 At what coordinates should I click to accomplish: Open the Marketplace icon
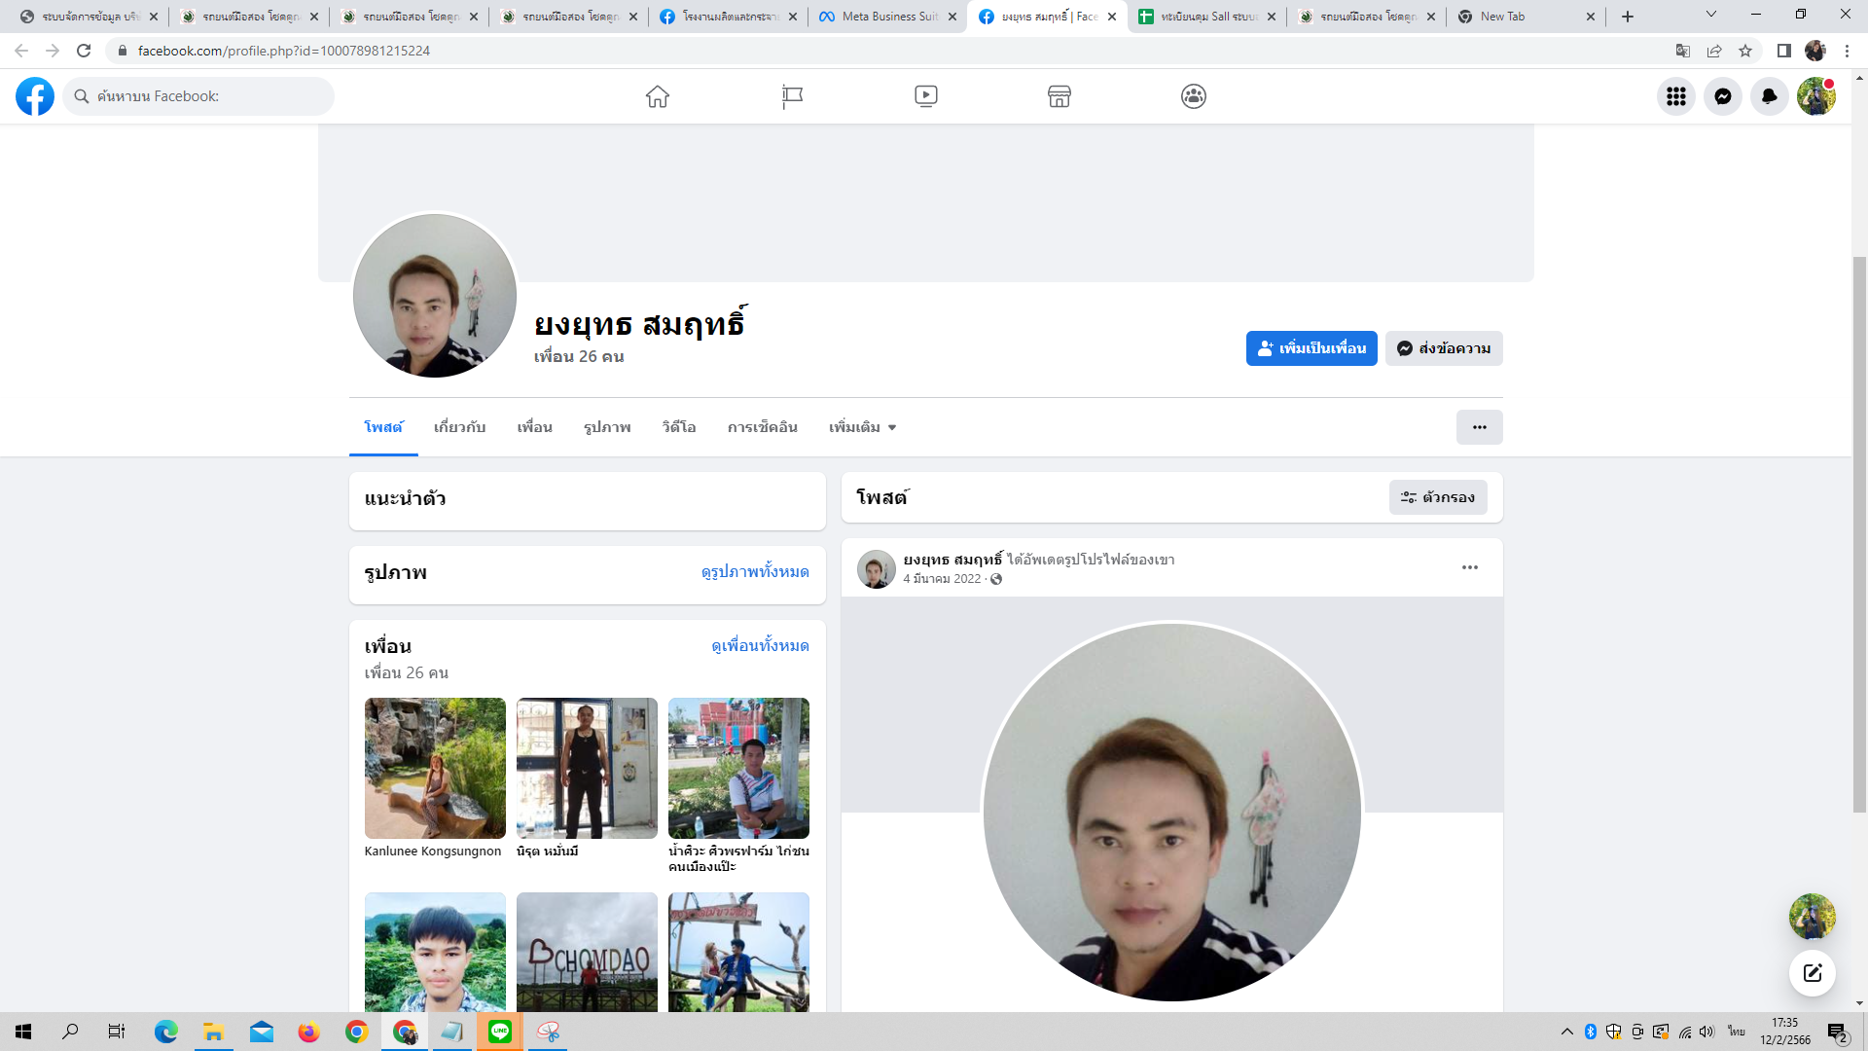(1060, 96)
